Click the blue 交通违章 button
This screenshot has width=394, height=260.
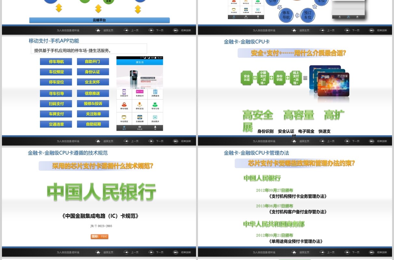point(56,124)
